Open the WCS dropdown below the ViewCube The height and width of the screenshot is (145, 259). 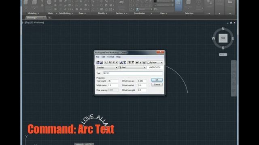click(x=223, y=55)
